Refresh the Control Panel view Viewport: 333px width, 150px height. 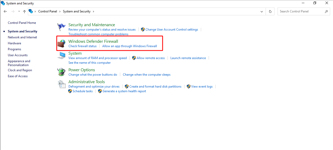270,11
